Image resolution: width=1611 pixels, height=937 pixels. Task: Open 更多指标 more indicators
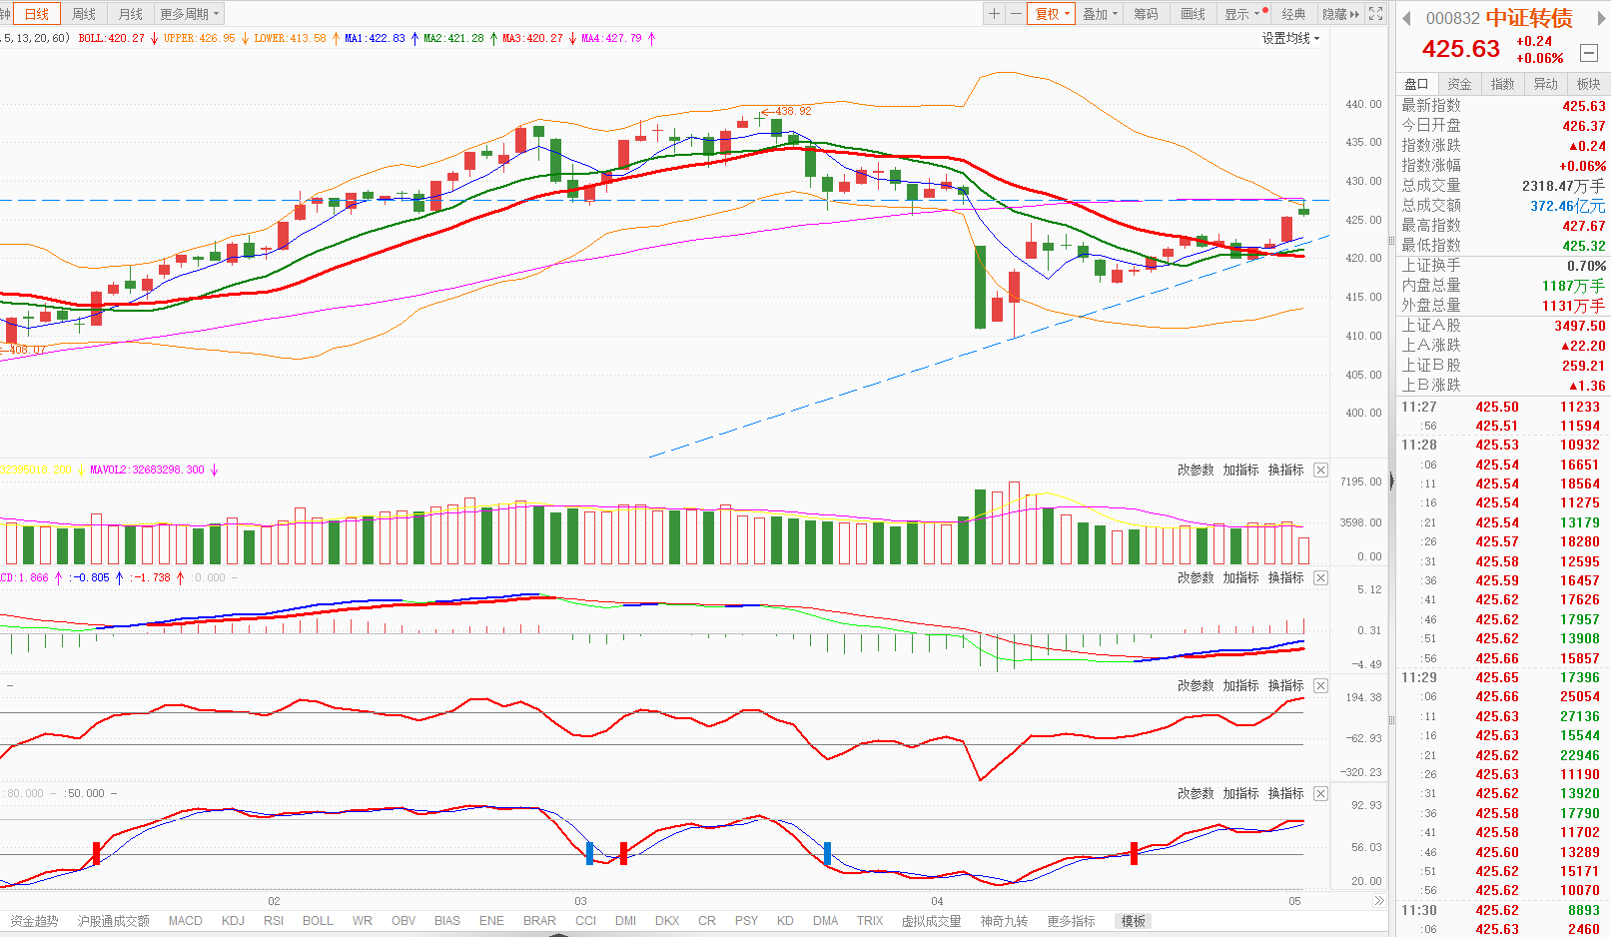(x=1071, y=921)
